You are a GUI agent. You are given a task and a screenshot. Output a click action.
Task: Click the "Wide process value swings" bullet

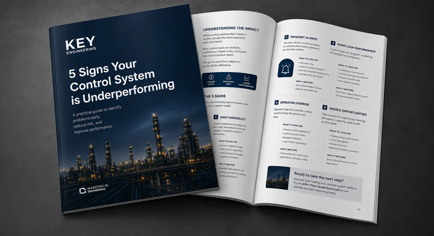click(x=230, y=150)
